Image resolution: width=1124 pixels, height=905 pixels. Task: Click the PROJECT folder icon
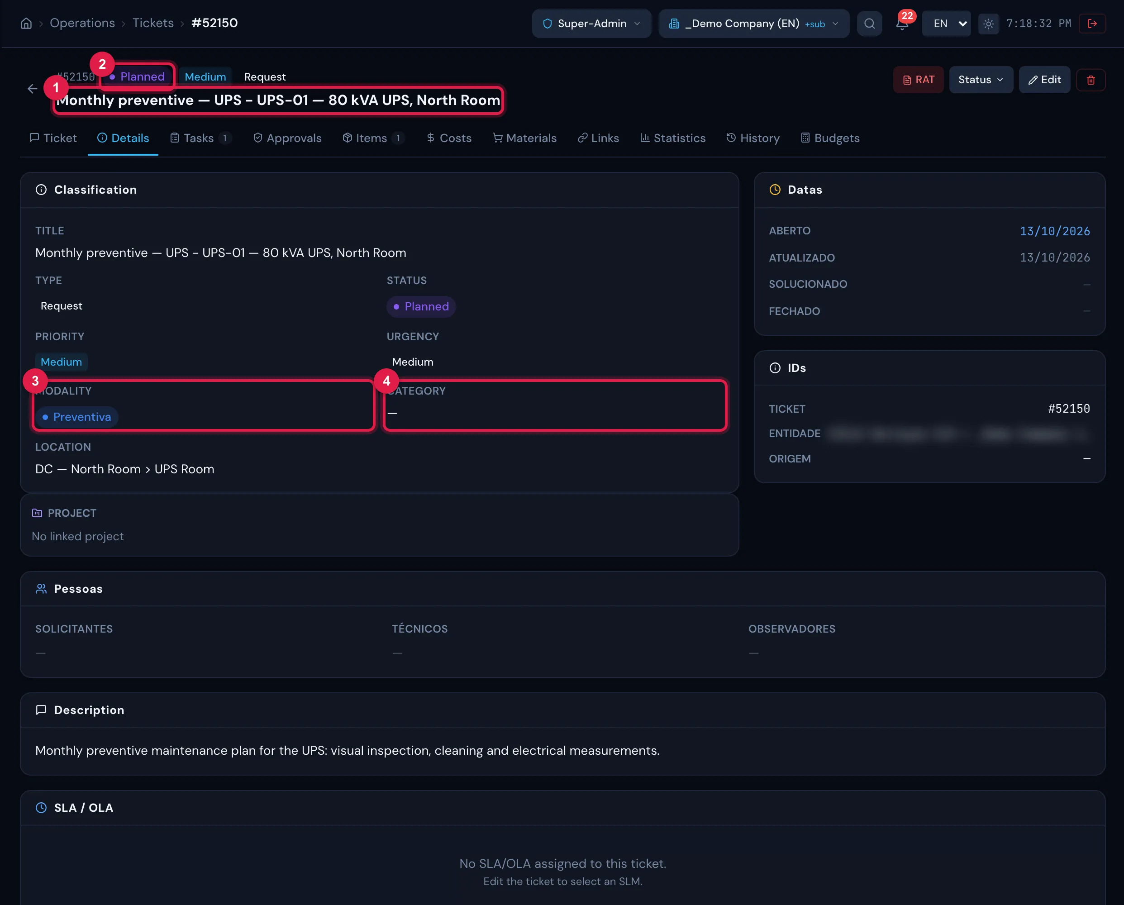[x=37, y=513]
